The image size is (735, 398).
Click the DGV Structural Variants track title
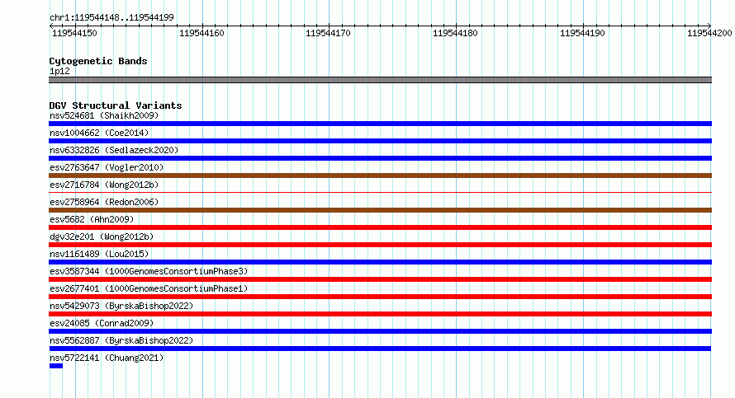116,105
